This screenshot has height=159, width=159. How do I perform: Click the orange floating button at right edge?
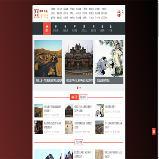[x=154, y=131]
